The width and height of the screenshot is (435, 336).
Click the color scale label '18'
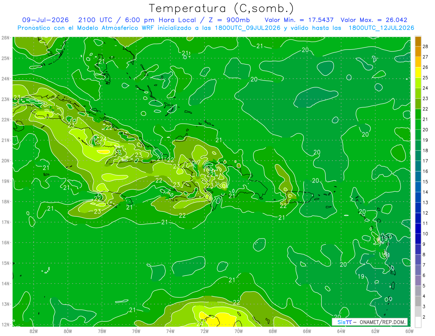point(425,150)
